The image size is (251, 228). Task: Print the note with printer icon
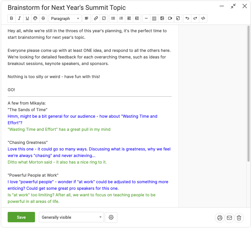(x=220, y=218)
